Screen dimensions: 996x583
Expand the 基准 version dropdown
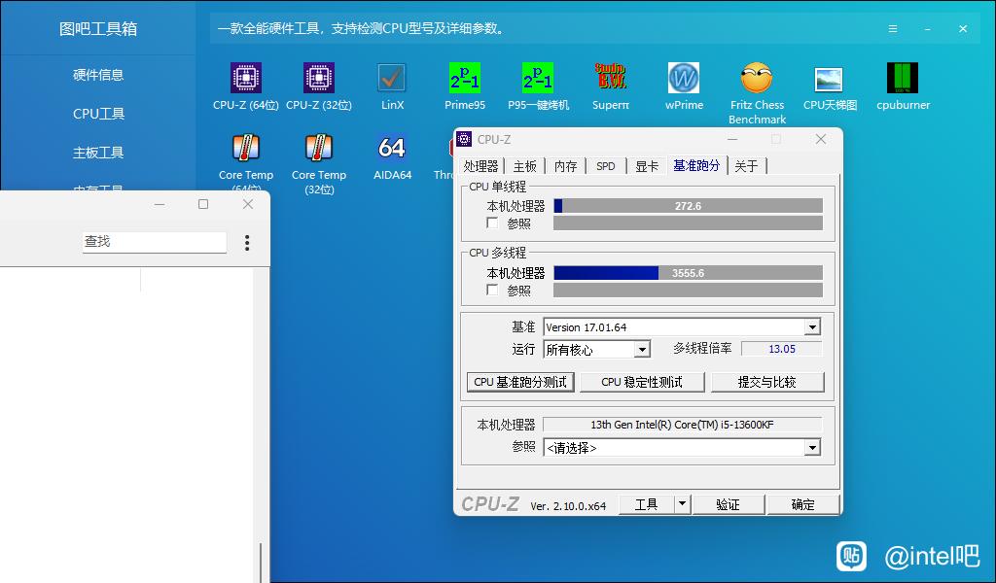tap(812, 327)
